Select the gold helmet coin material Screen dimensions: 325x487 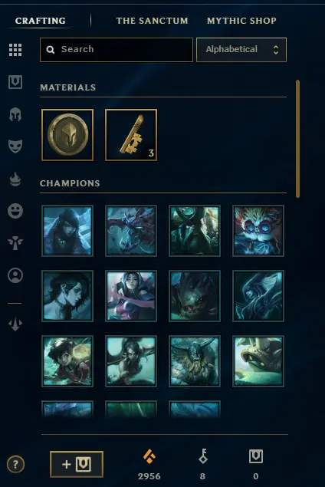67,135
